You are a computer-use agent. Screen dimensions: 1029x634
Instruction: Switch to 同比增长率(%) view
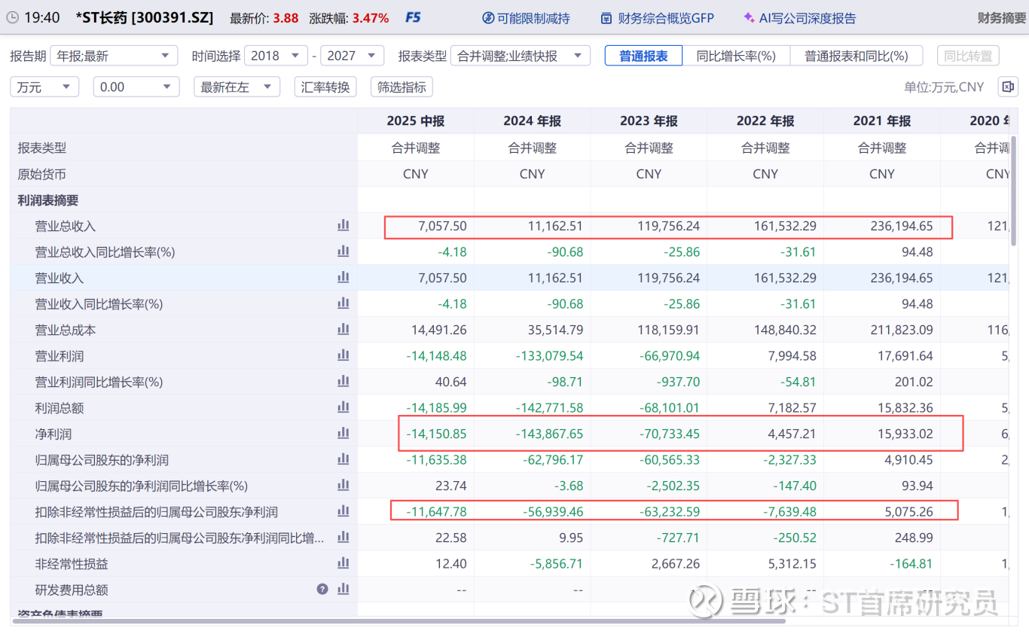click(x=735, y=56)
